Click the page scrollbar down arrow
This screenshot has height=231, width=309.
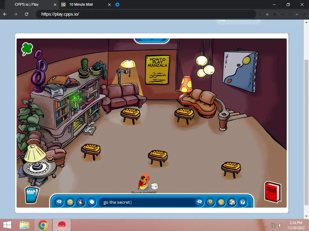point(307,216)
